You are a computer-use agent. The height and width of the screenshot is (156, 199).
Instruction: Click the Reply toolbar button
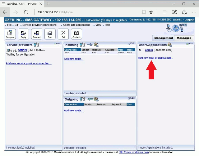click(23, 34)
